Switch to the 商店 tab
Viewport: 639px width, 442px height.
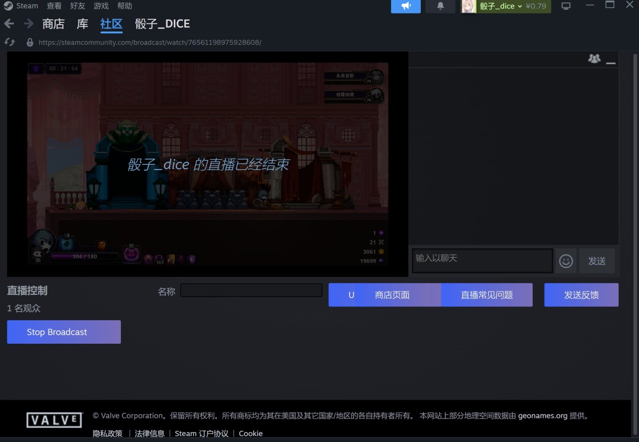[53, 24]
